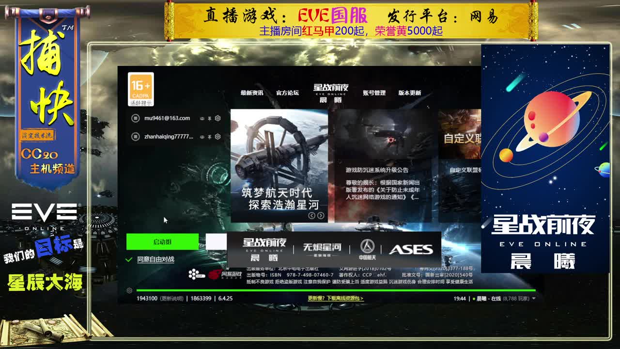620x349 pixels.
Task: Click the EVE Online logo in launcher header
Action: tap(331, 93)
